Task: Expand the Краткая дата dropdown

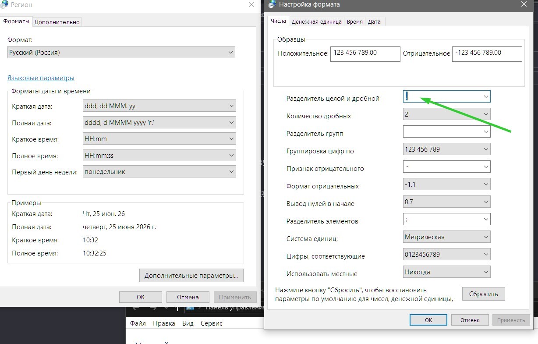Action: click(x=159, y=106)
